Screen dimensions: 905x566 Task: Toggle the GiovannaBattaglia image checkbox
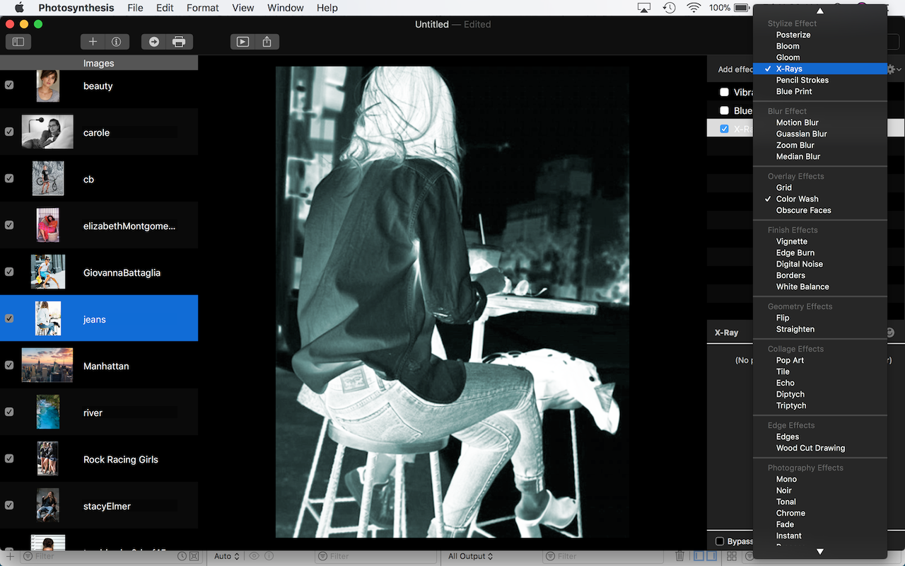[x=9, y=272]
